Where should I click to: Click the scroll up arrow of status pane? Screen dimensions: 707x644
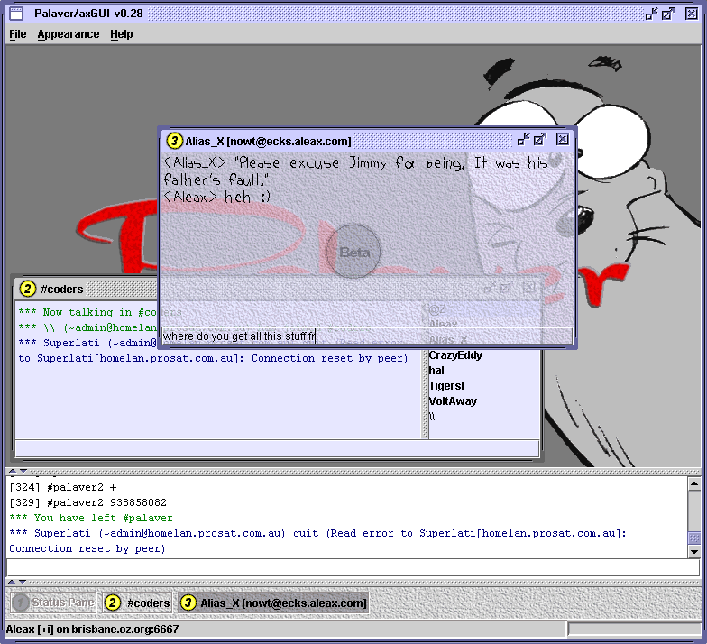click(694, 483)
